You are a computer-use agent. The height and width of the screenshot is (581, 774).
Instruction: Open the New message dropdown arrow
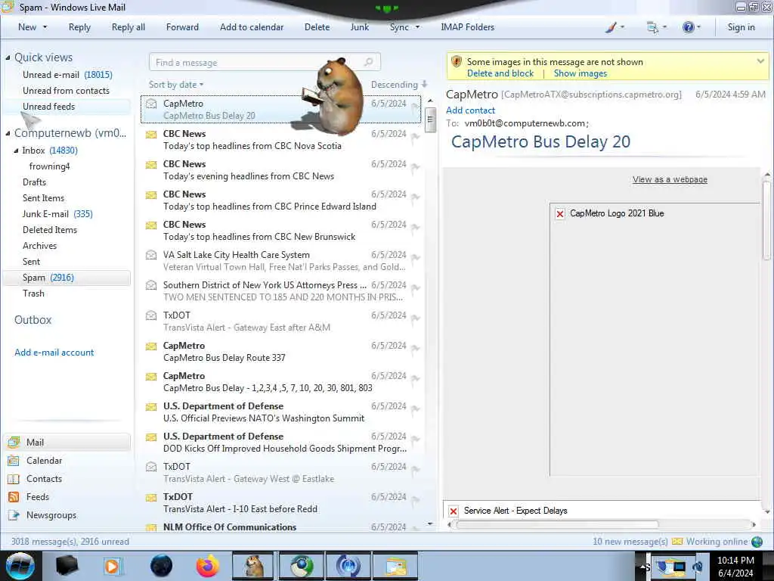point(45,27)
